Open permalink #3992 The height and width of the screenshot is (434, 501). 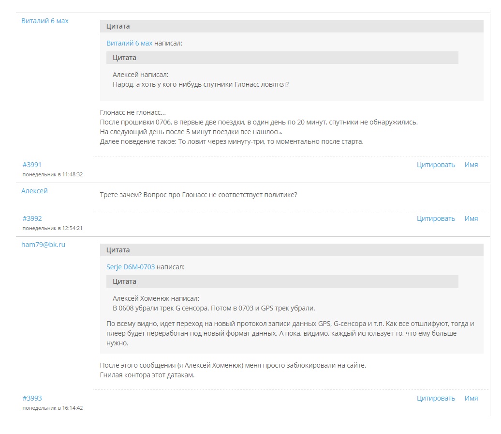pyautogui.click(x=32, y=218)
